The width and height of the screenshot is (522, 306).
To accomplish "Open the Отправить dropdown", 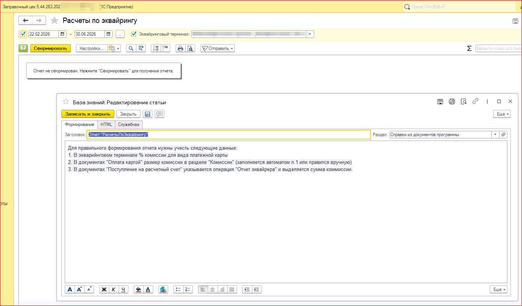I will [x=218, y=48].
